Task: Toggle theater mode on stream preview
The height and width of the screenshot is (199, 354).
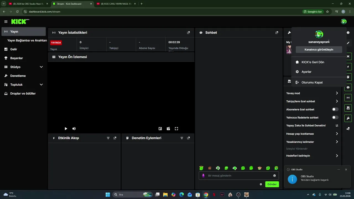Action: click(168, 129)
